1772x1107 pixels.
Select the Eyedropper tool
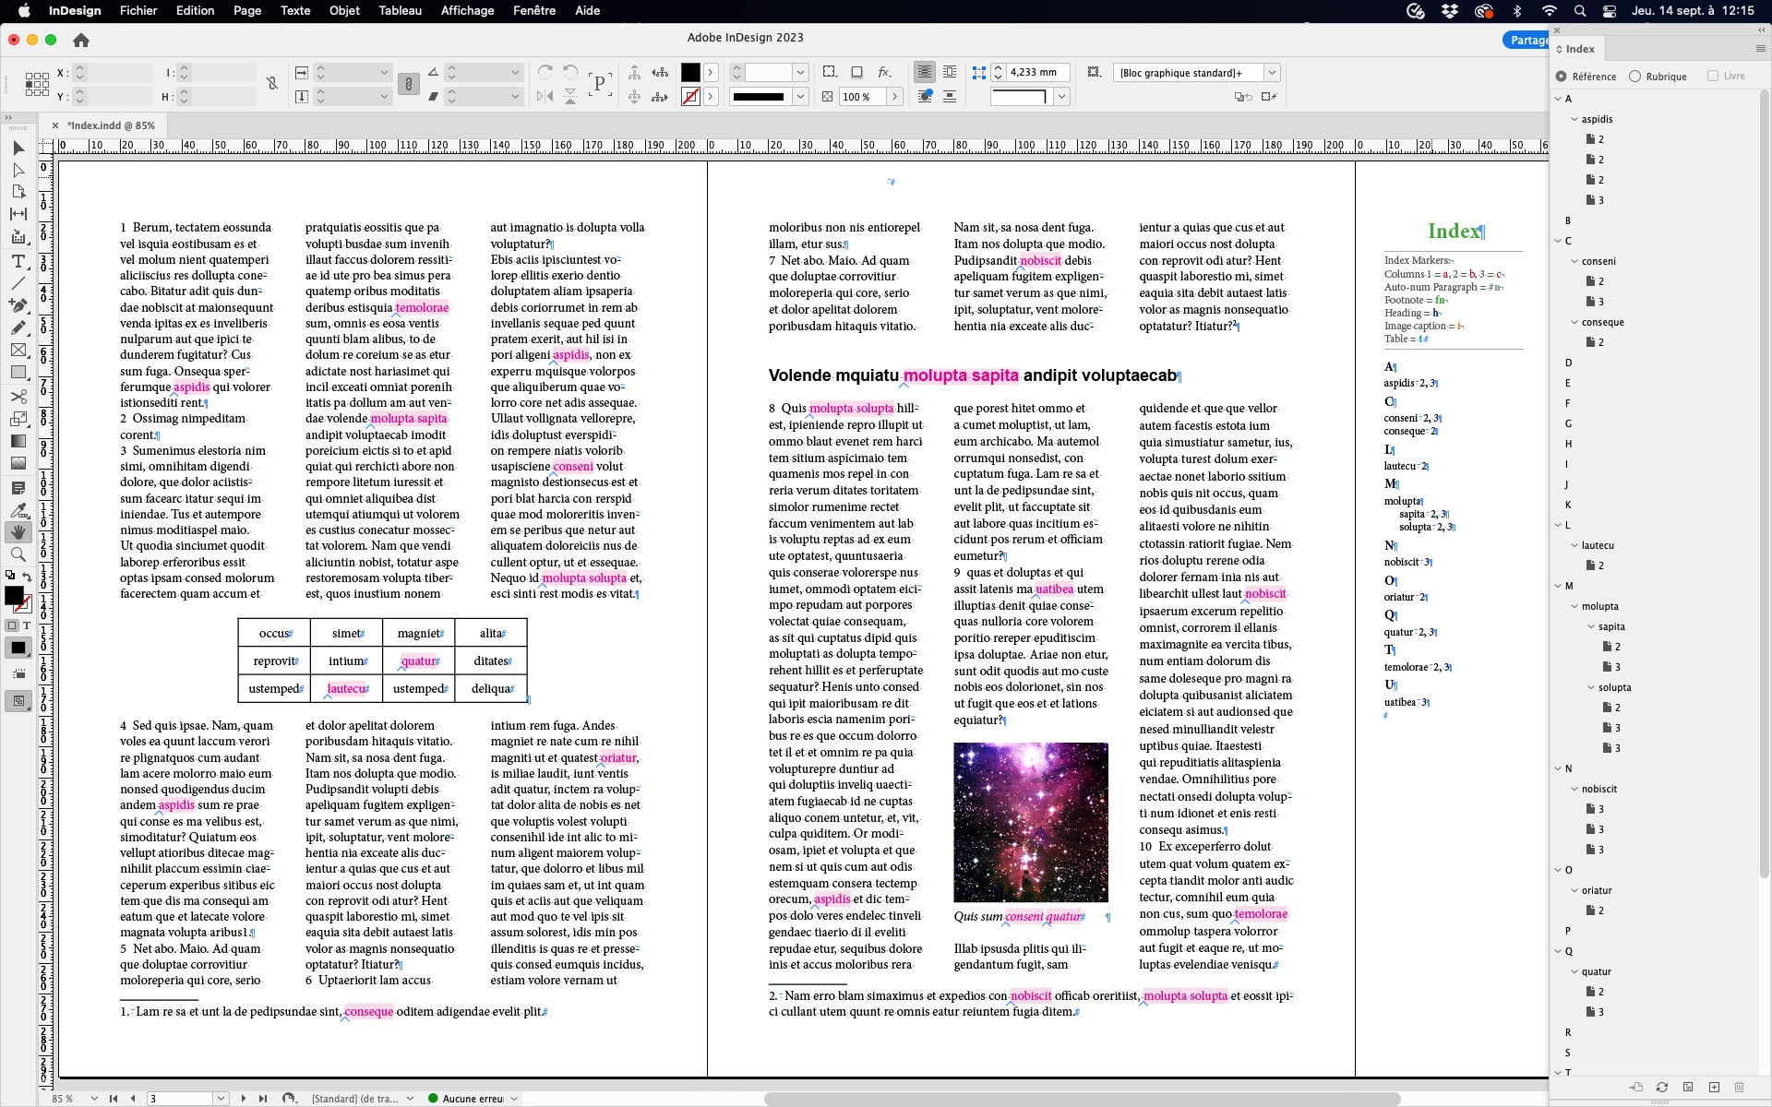[18, 509]
